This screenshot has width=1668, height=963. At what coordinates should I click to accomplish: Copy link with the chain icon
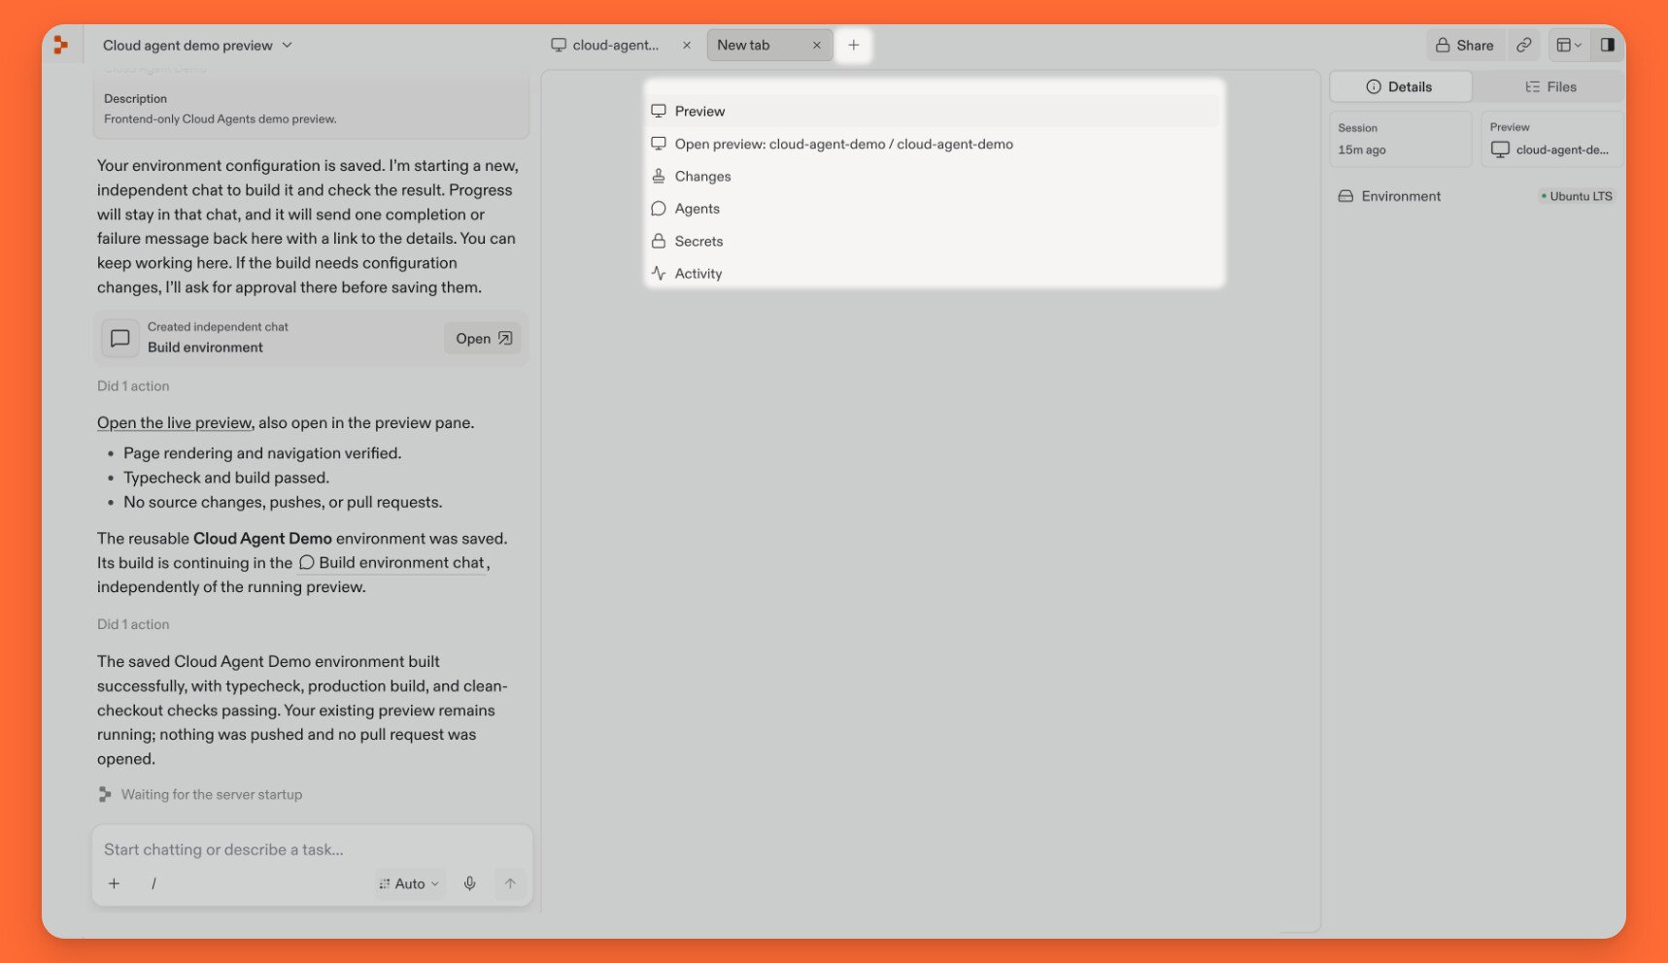point(1524,45)
